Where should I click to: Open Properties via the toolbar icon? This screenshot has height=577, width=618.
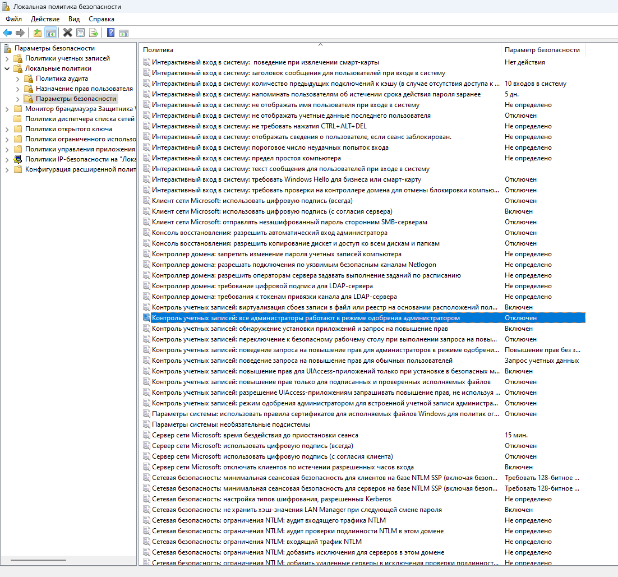81,33
